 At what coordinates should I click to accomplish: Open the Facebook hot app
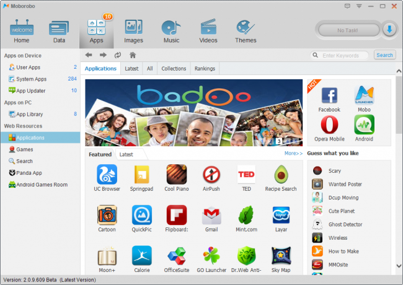[x=329, y=99]
